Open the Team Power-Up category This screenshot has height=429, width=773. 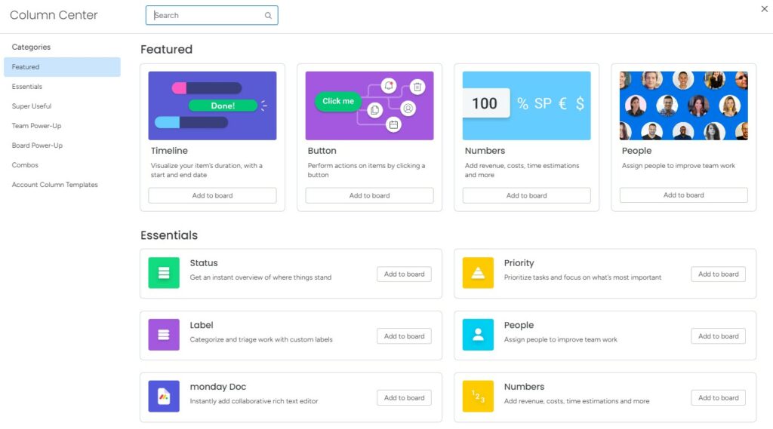[x=36, y=126]
